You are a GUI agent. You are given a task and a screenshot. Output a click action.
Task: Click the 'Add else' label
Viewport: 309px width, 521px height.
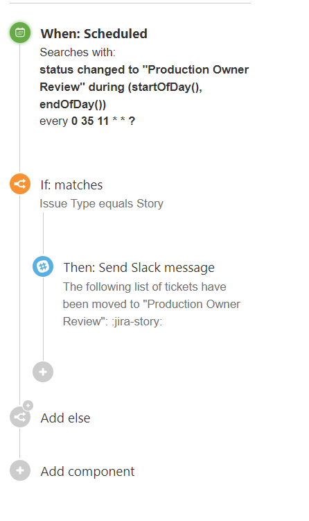pyautogui.click(x=65, y=418)
